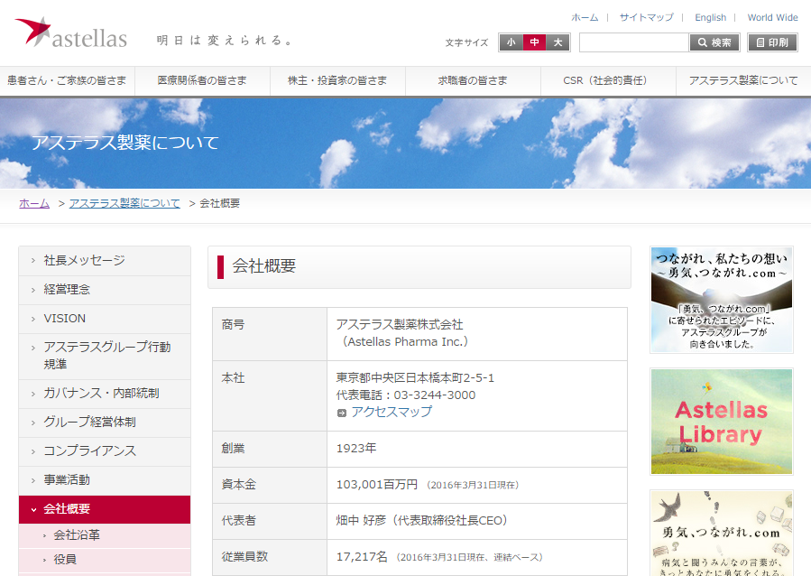This screenshot has width=811, height=576.
Task: Click breadcrumb ホーム link
Action: 34,203
